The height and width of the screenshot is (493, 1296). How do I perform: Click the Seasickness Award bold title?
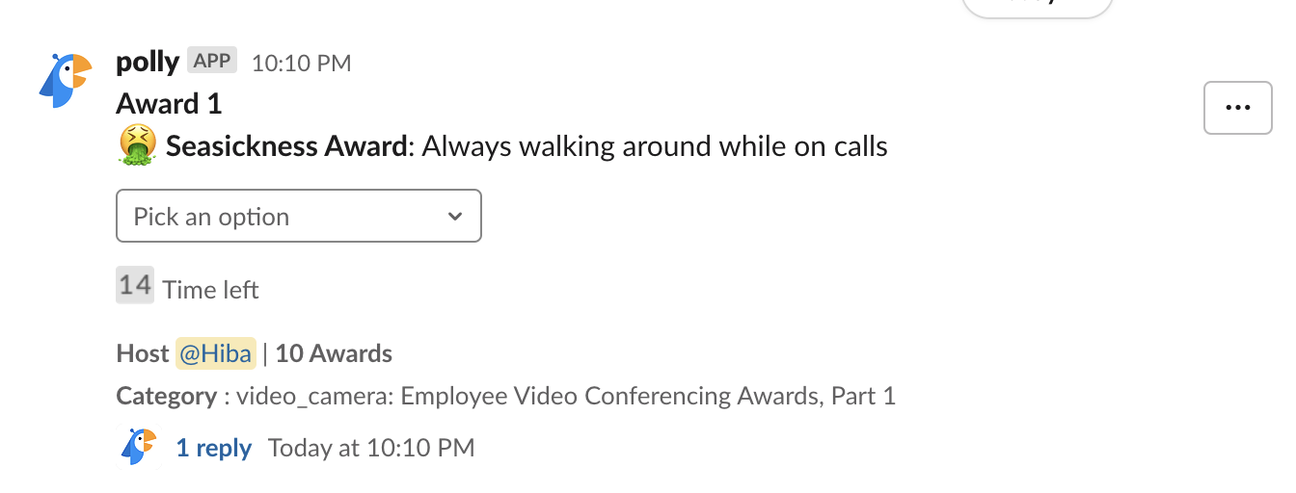pos(286,146)
